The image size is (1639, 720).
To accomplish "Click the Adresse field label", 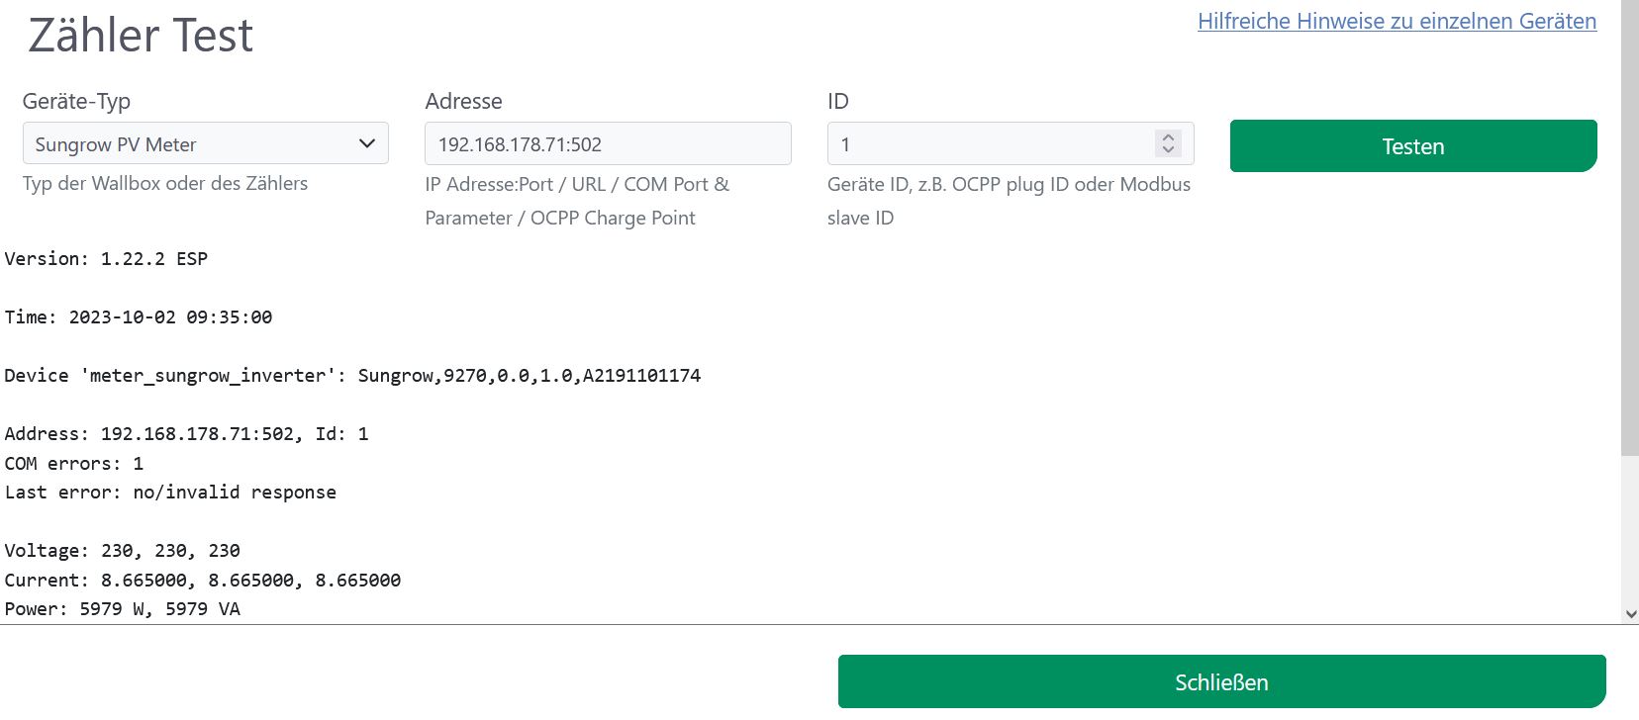I will click(463, 101).
